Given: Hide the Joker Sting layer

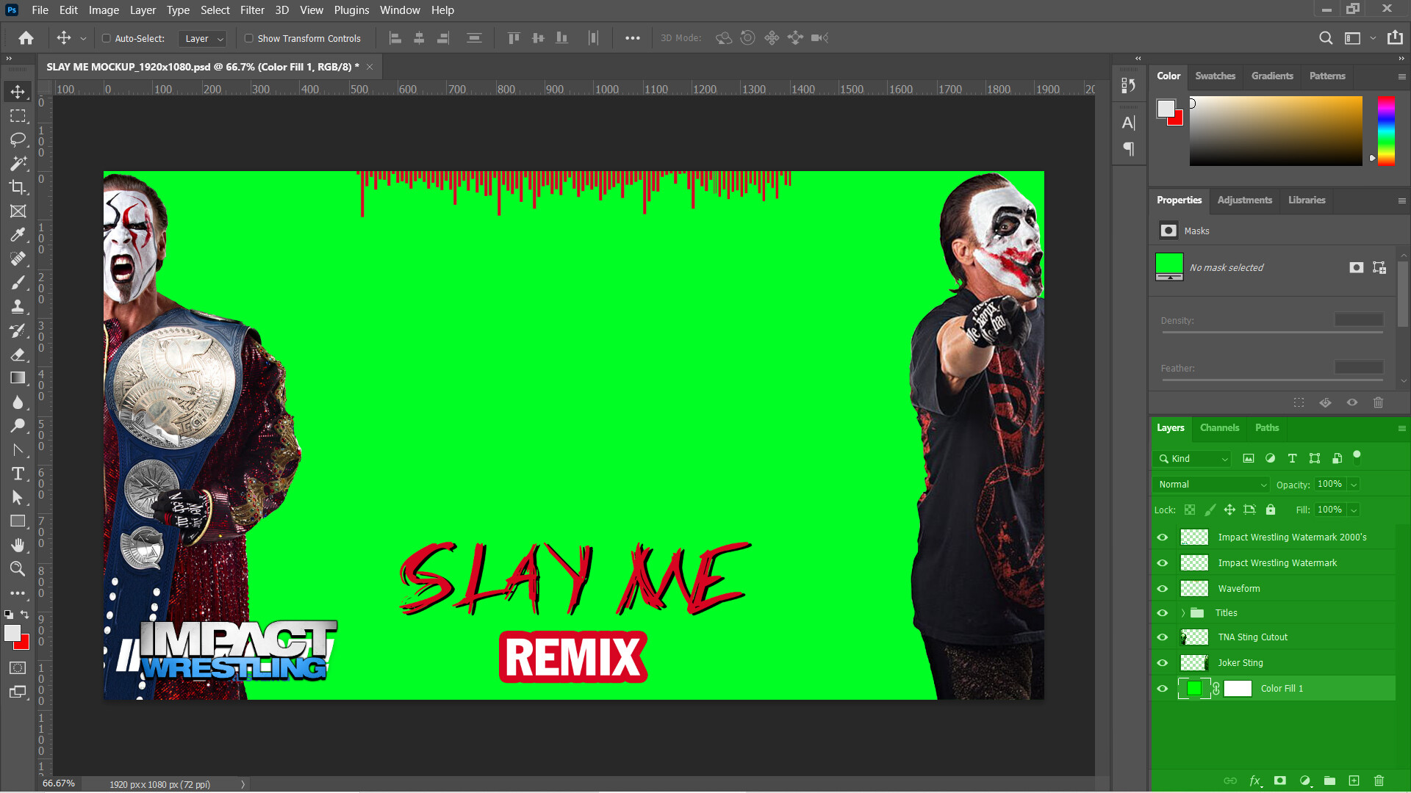Looking at the screenshot, I should coord(1162,663).
